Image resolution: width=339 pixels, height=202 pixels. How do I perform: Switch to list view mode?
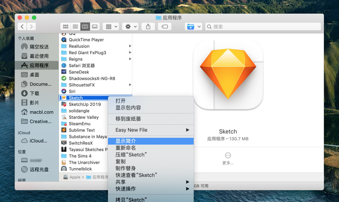(75, 27)
